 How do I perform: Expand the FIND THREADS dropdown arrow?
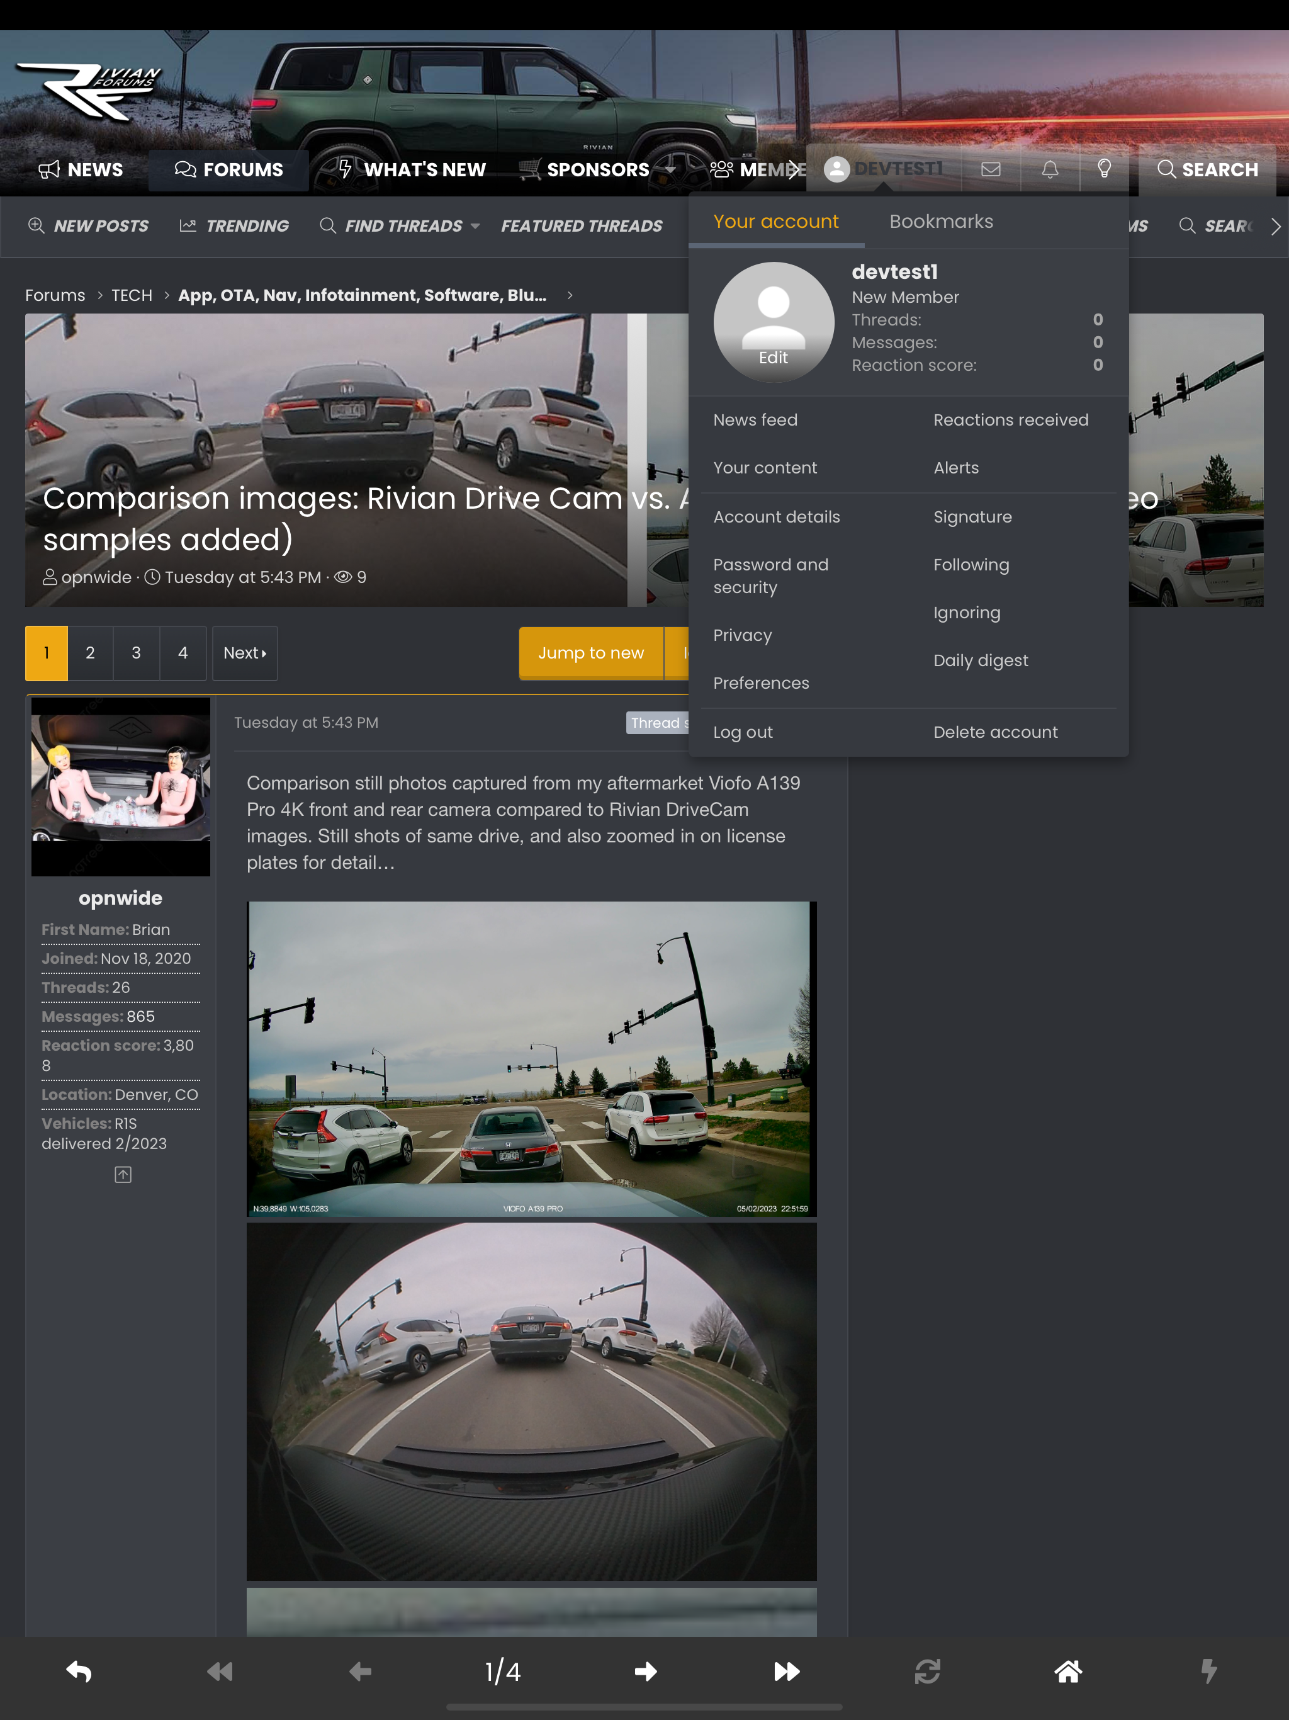pos(475,226)
